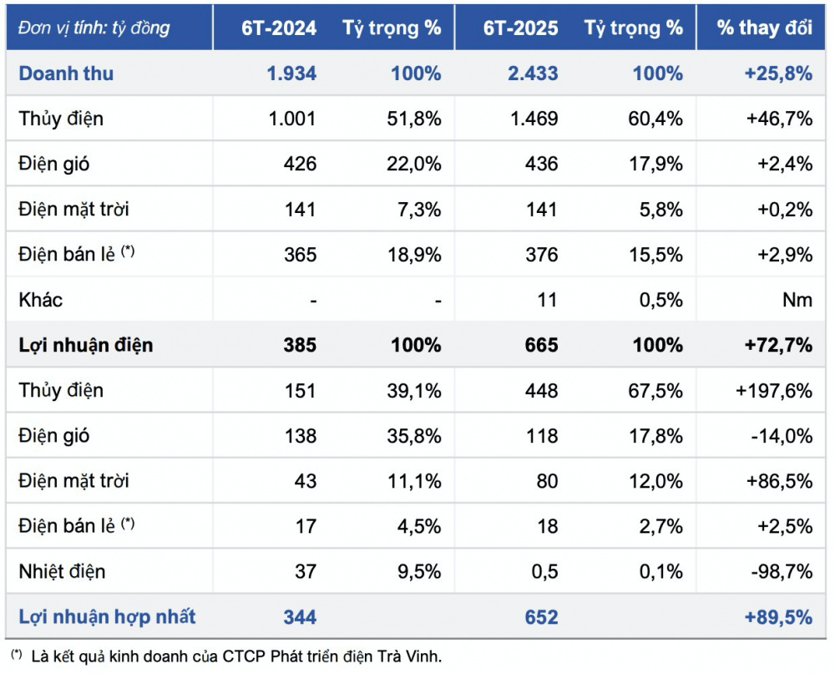Viewport: 835px width, 674px height.
Task: Select the +89,5% change value
Action: point(777,617)
